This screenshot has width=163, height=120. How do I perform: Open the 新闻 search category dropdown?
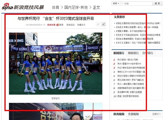point(116,4)
